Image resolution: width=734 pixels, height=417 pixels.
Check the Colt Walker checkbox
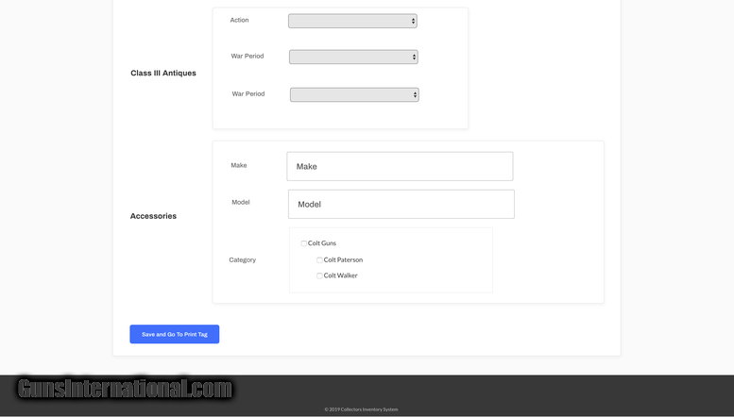[319, 276]
